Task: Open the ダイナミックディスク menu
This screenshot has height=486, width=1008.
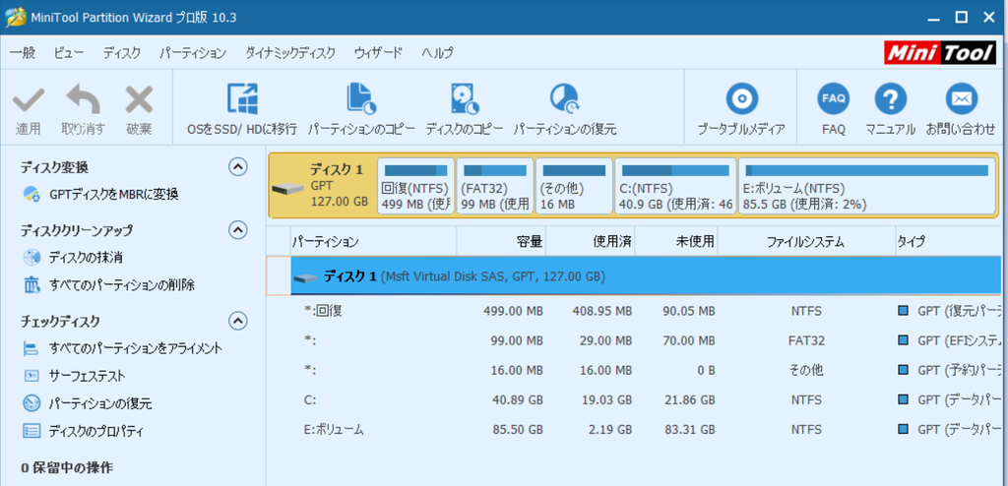Action: (290, 53)
